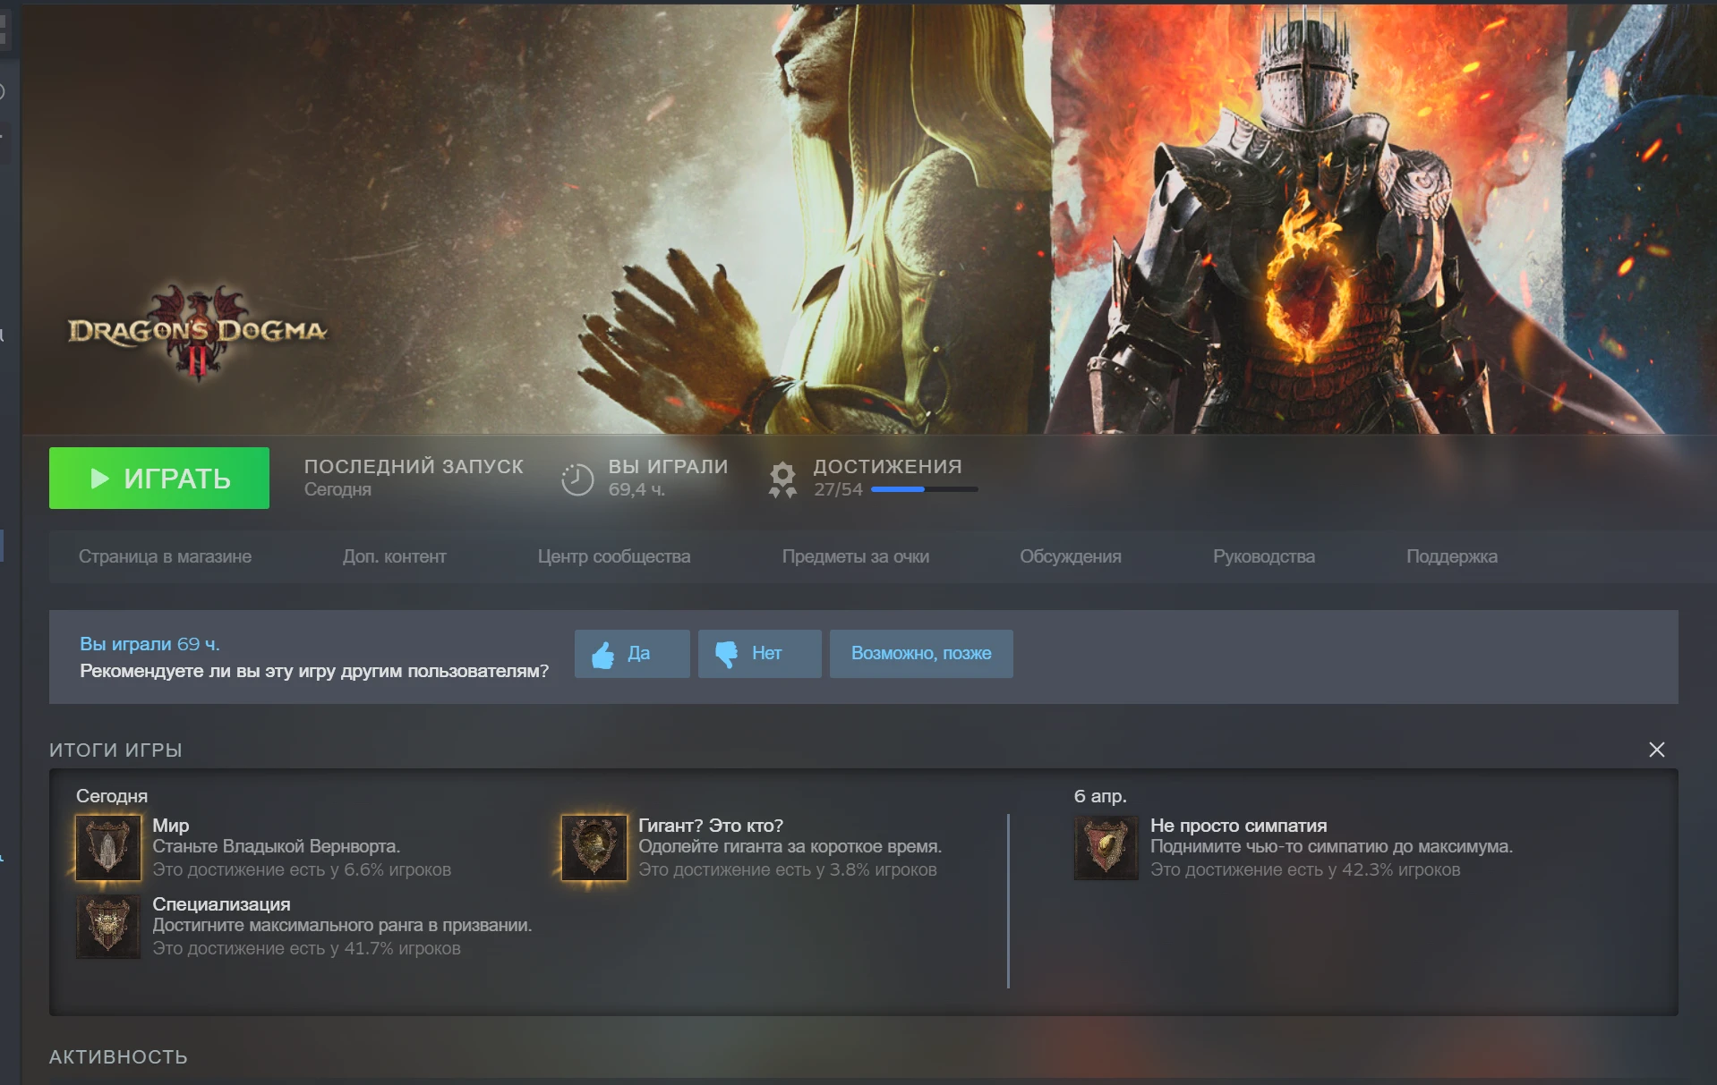Image resolution: width=1717 pixels, height=1085 pixels.
Task: Open Поддержка tab
Action: pos(1452,556)
